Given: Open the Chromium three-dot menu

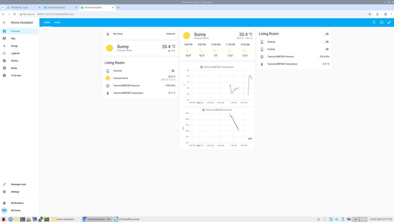Looking at the screenshot, I should [391, 14].
